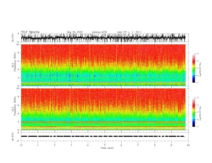This screenshot has height=163, width=212.
Task: Click the ch.1 voltage waveform plot
Action: (103, 38)
